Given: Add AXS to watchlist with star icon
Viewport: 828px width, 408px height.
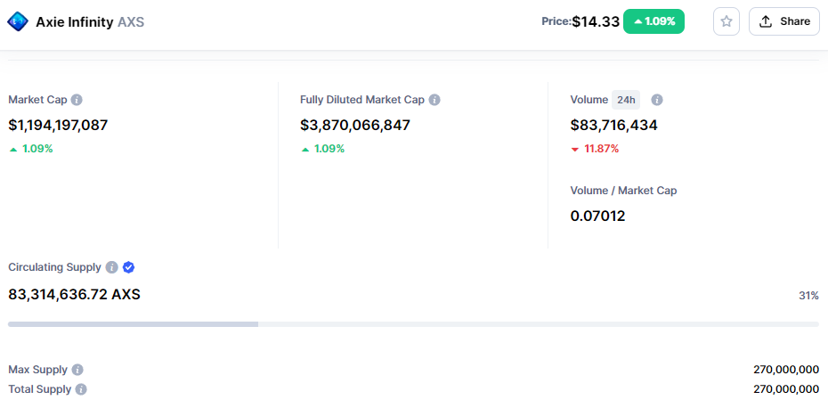Looking at the screenshot, I should (x=727, y=21).
